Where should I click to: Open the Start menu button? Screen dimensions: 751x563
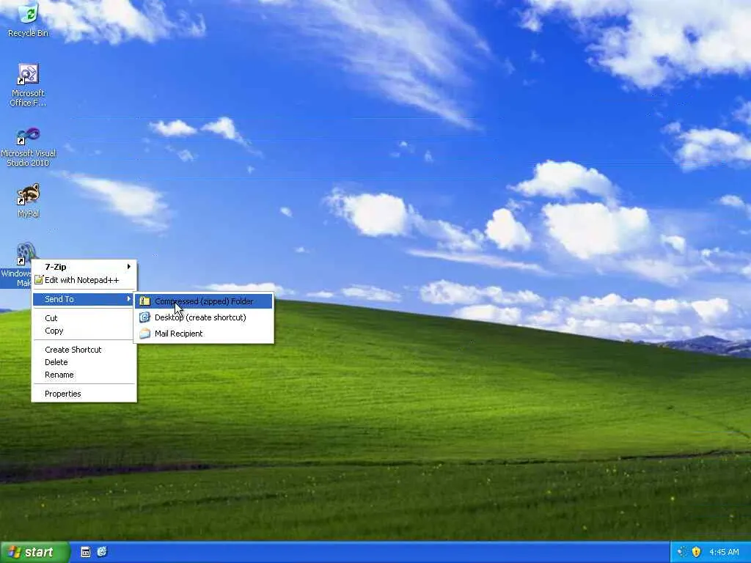pyautogui.click(x=34, y=552)
